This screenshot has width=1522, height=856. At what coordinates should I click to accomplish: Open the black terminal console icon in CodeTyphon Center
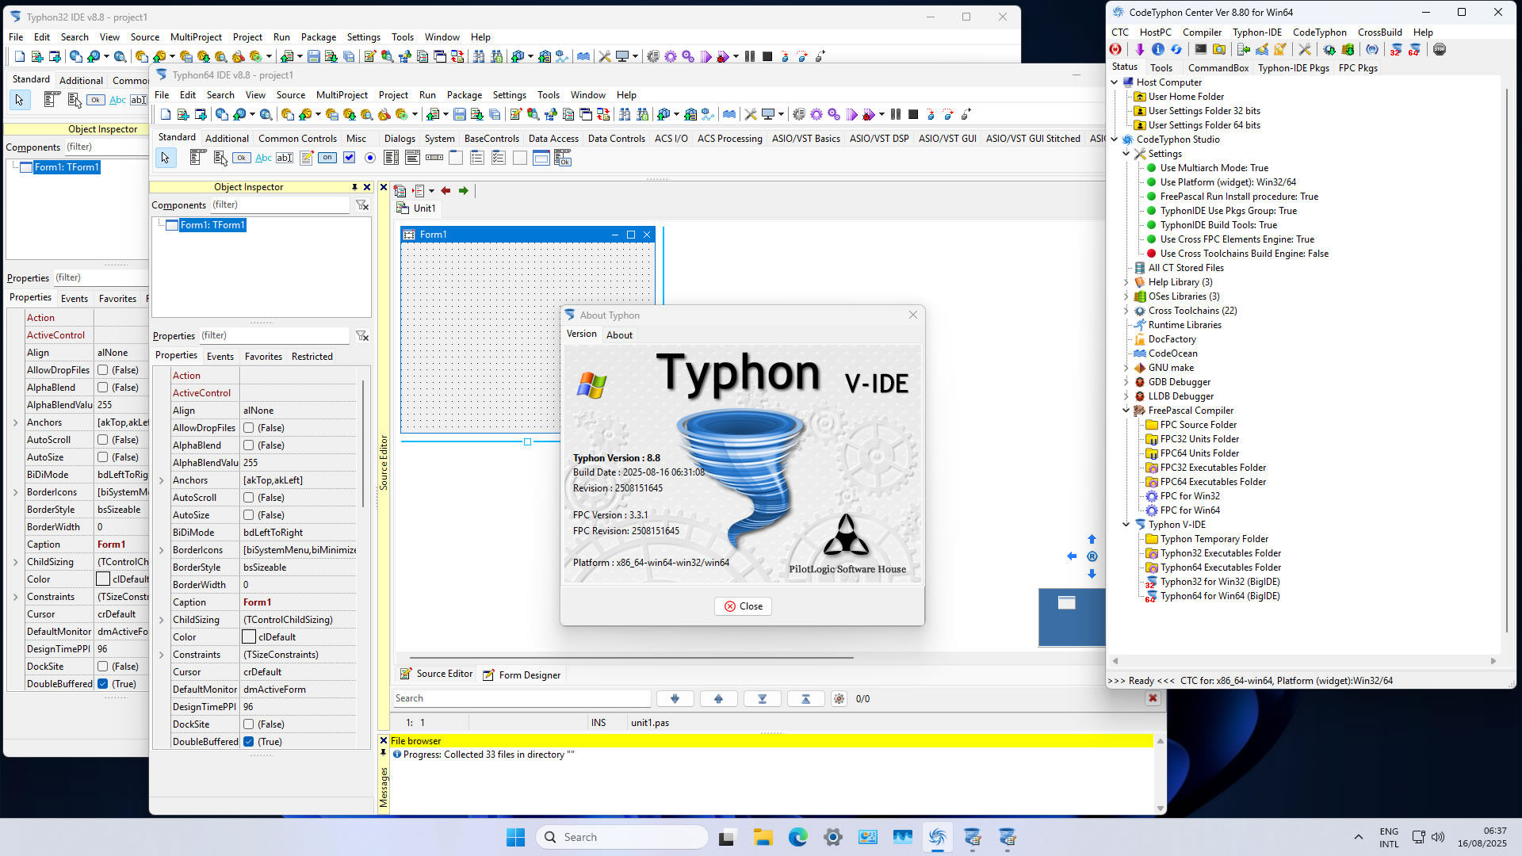(x=1201, y=50)
